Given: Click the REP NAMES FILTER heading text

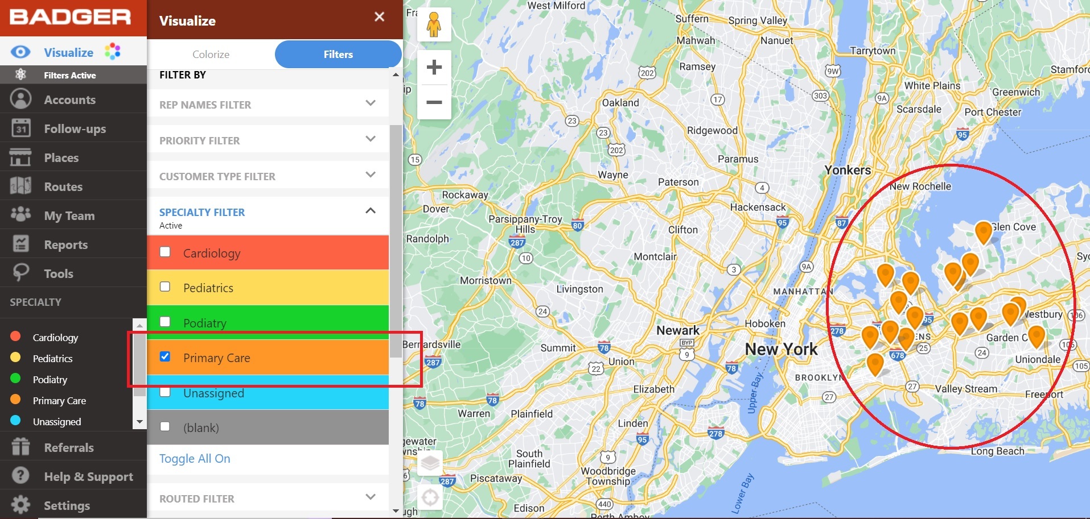Looking at the screenshot, I should (x=205, y=105).
